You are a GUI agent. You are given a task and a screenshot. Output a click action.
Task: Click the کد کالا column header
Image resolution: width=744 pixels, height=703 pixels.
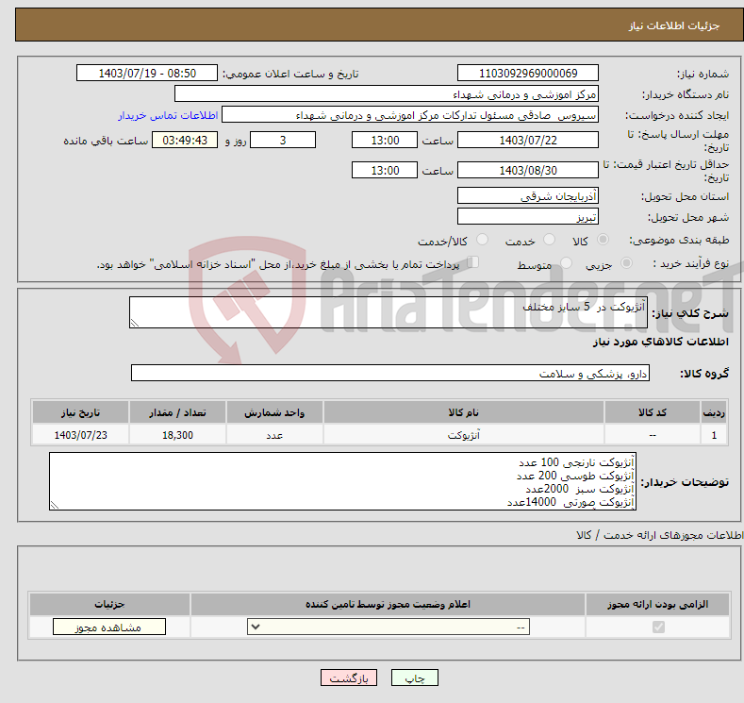point(653,412)
